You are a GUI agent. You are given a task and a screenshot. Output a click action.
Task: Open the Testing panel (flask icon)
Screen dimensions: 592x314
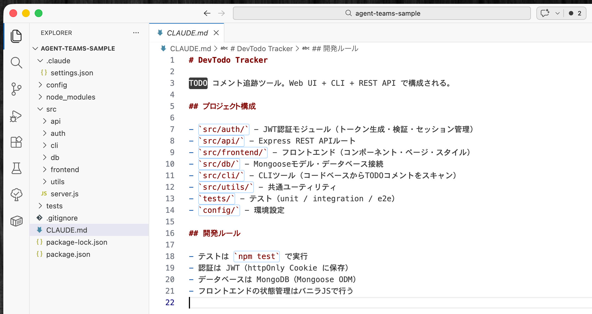16,169
